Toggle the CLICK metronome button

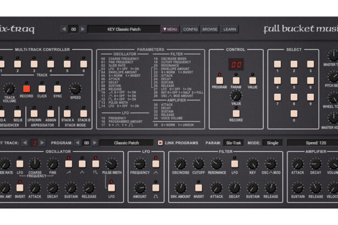[x=42, y=89]
